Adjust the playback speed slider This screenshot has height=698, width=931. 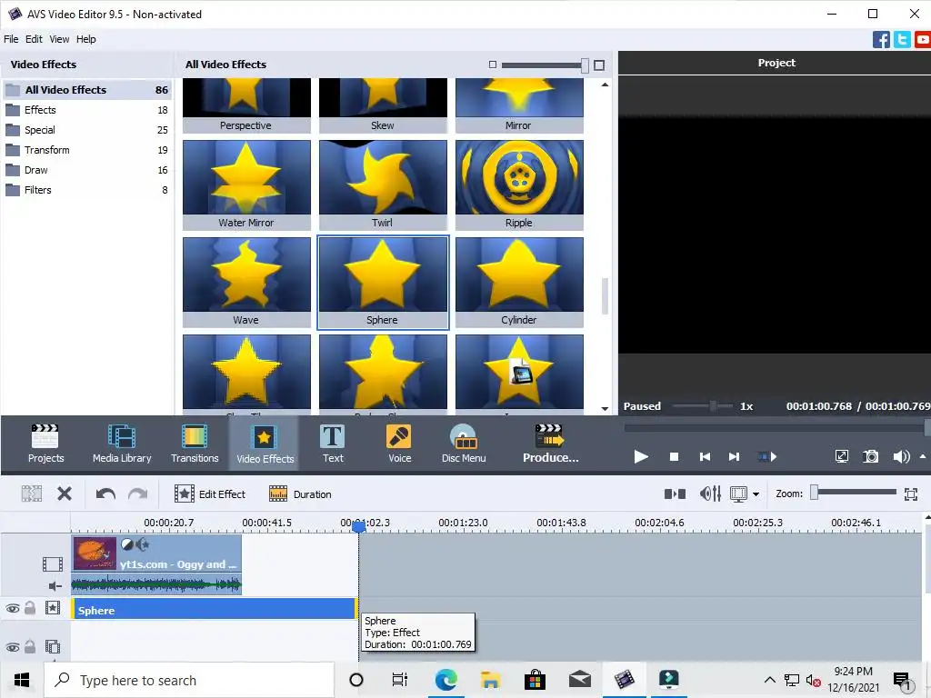713,406
